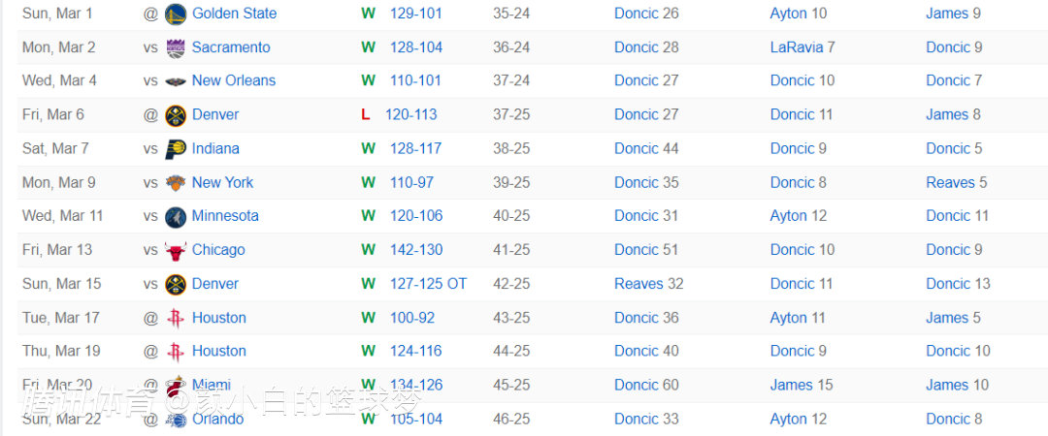Click the Reaves 32 points link
This screenshot has width=1048, height=436.
648,284
